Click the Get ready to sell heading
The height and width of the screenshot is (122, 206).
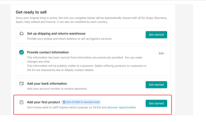point(31,12)
